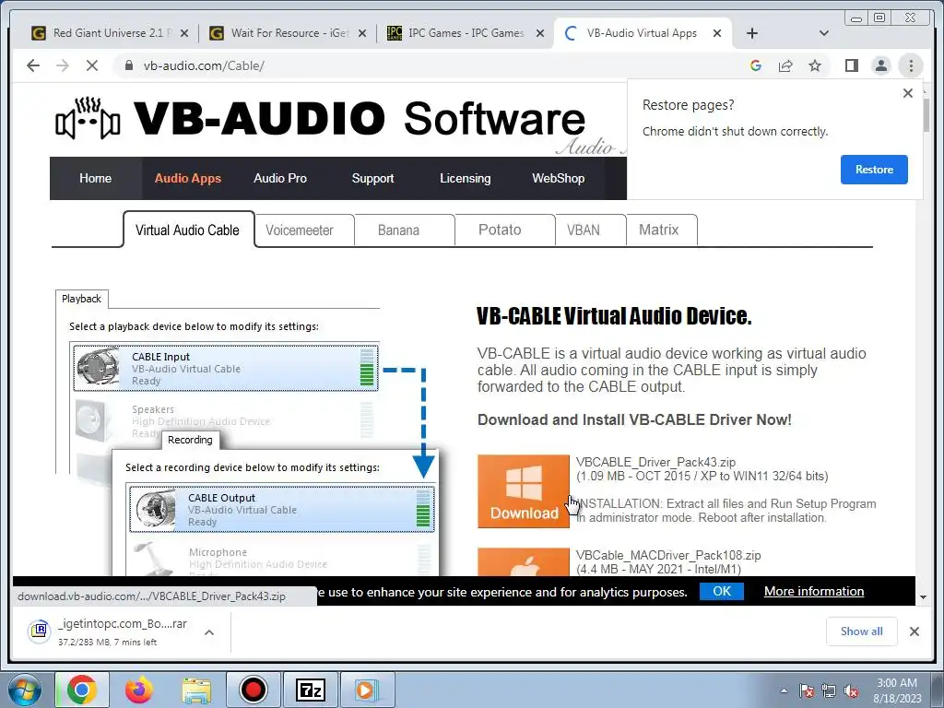Open Windows Explorer from the taskbar
Image resolution: width=944 pixels, height=708 pixels.
pos(196,690)
